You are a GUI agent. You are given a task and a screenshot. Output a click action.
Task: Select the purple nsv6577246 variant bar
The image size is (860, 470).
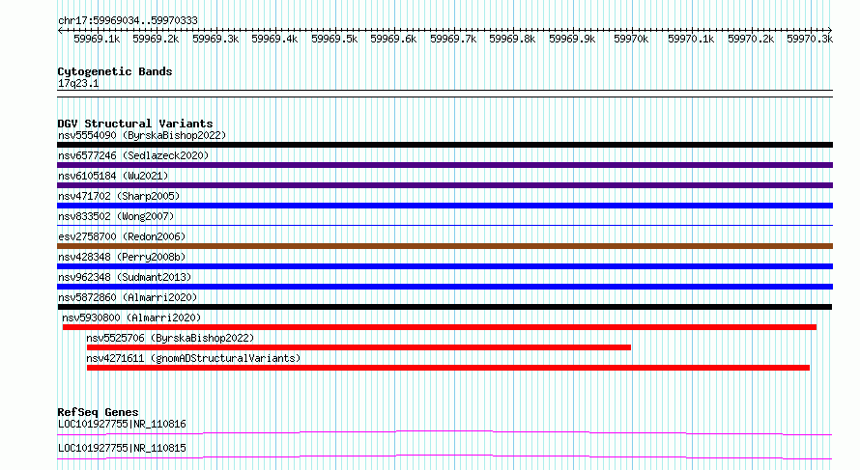pyautogui.click(x=444, y=165)
